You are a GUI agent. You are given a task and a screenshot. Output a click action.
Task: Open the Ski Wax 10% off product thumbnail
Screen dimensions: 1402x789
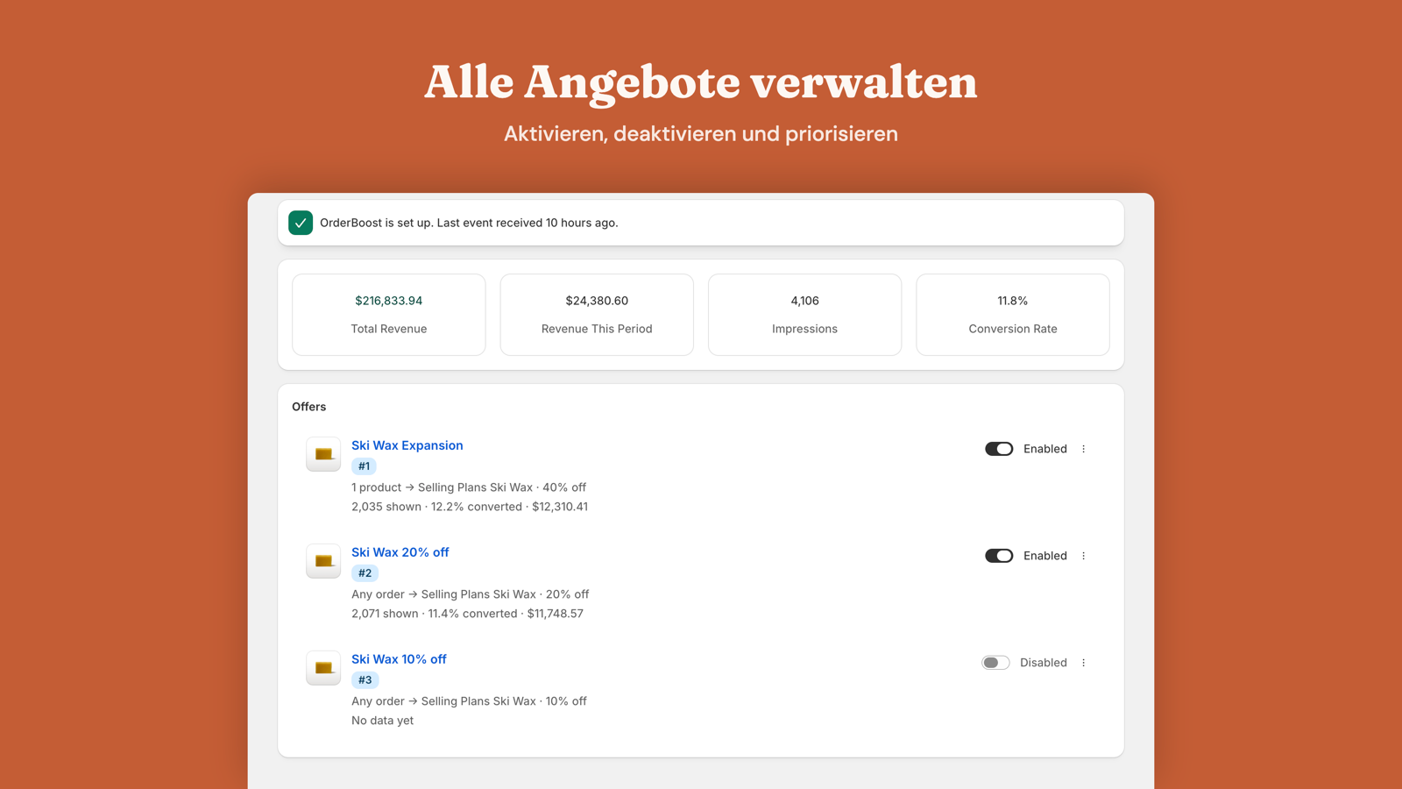click(323, 668)
